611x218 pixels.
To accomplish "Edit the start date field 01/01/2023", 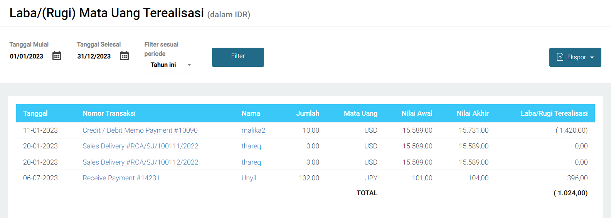I will tap(31, 57).
